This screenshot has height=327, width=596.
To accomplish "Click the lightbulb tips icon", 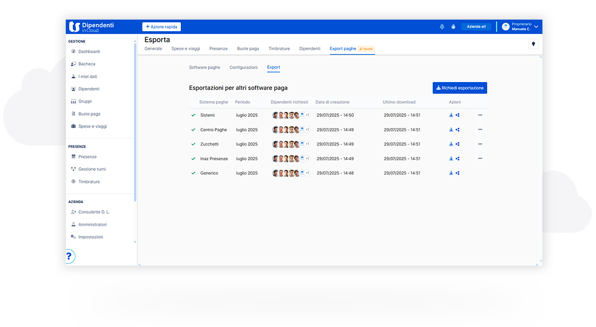I will (x=533, y=44).
